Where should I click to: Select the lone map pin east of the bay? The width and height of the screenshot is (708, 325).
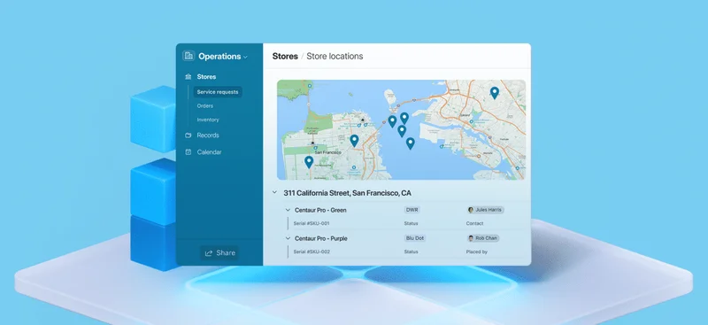pyautogui.click(x=495, y=93)
